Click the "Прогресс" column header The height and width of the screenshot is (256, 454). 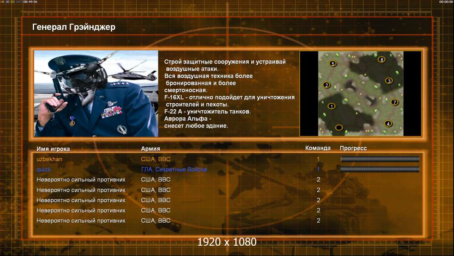pos(353,148)
